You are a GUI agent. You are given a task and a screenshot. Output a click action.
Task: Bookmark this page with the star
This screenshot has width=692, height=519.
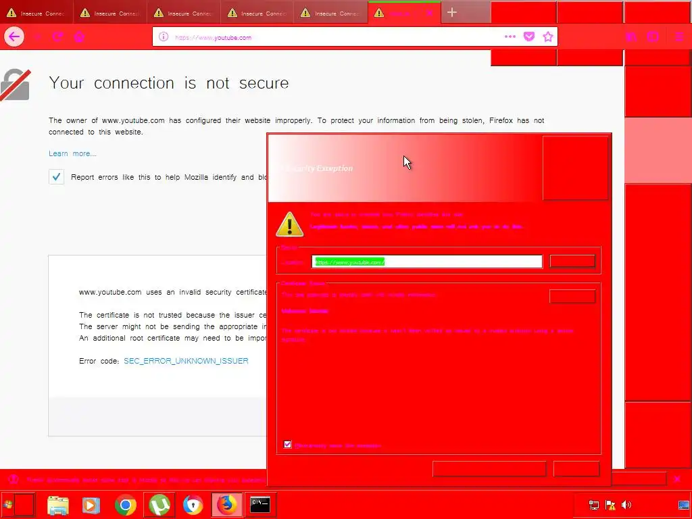[547, 36]
